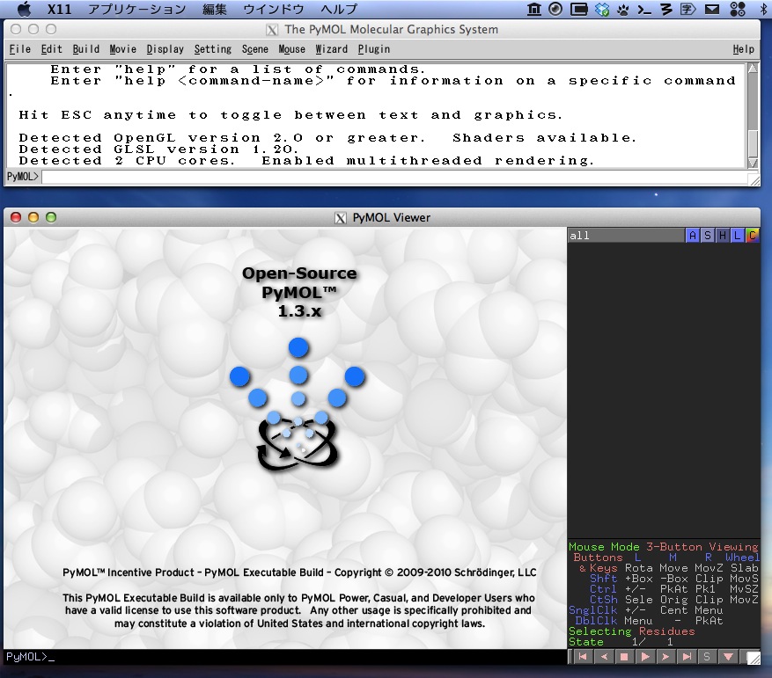Toggle the S sequence viewer button
This screenshot has height=678, width=772.
pos(707,656)
